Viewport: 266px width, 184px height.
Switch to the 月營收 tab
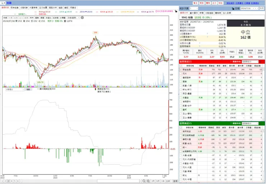click(x=73, y=8)
